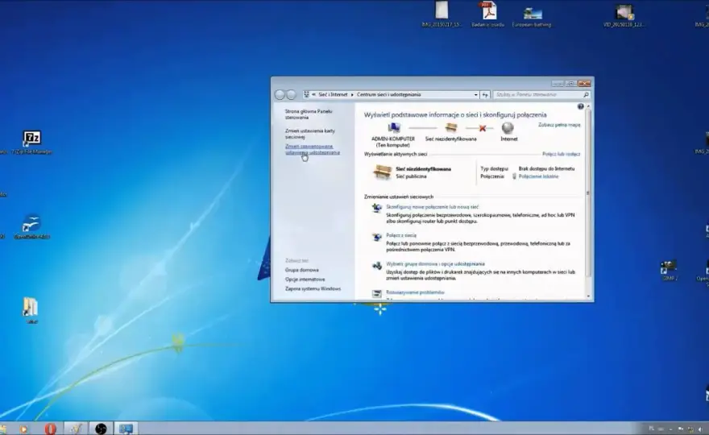The image size is (709, 435).
Task: Click the volume speaker icon in system tray
Action: coord(700,429)
